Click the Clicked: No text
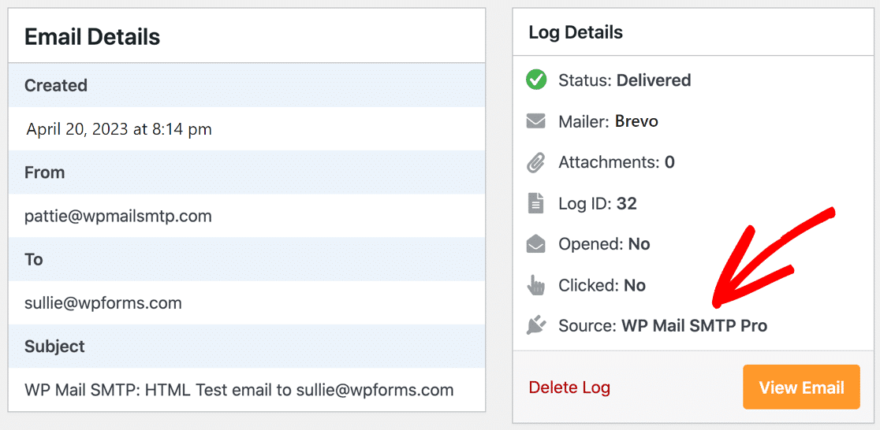 tap(602, 285)
